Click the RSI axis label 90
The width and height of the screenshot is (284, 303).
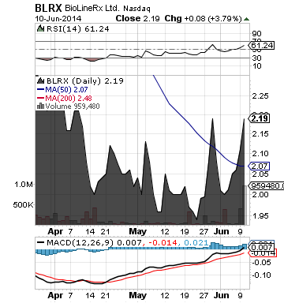point(256,34)
